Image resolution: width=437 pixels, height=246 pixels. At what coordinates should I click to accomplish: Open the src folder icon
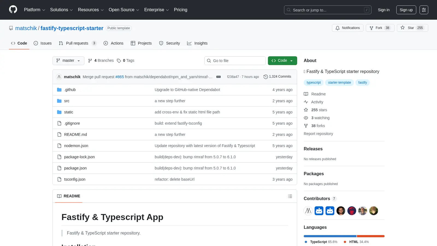[x=59, y=101]
